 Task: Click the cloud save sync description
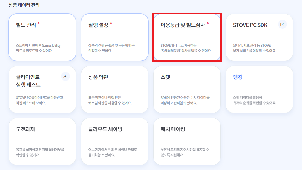point(113,152)
